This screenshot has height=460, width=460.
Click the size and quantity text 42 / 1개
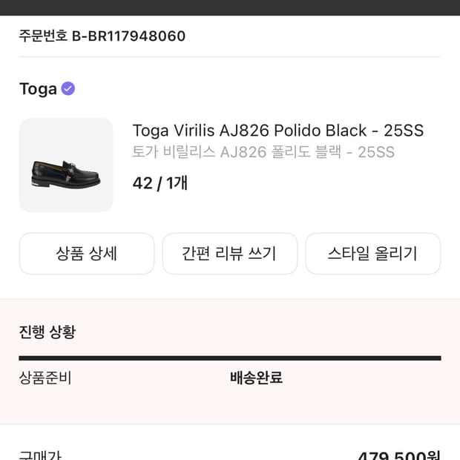point(160,183)
